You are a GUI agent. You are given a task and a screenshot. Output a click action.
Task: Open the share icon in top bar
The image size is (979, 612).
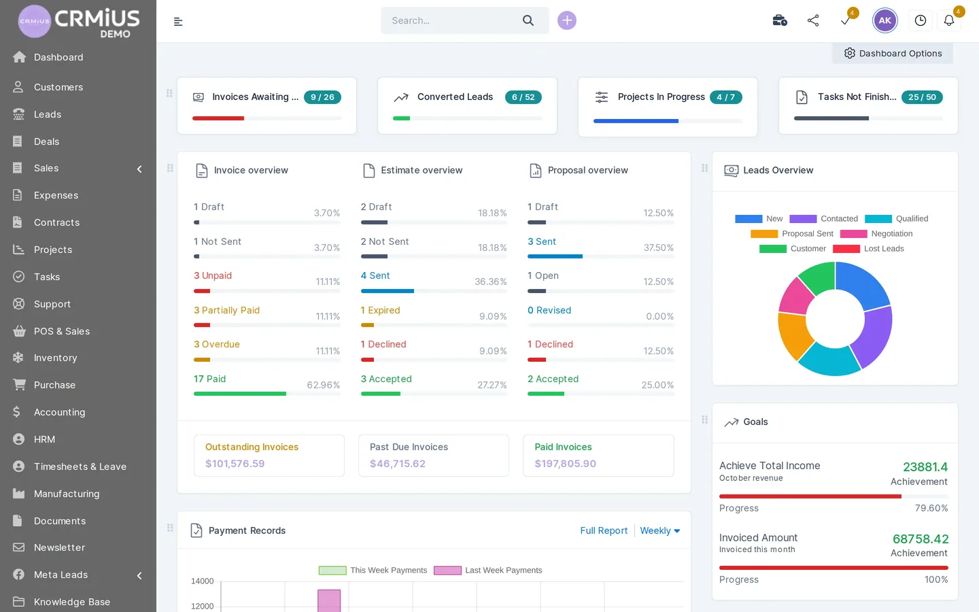tap(813, 20)
